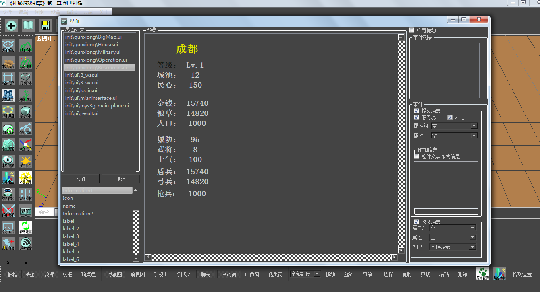Select the 光照 lighting tool icon
Image resolution: width=540 pixels, height=292 pixels.
[x=26, y=161]
